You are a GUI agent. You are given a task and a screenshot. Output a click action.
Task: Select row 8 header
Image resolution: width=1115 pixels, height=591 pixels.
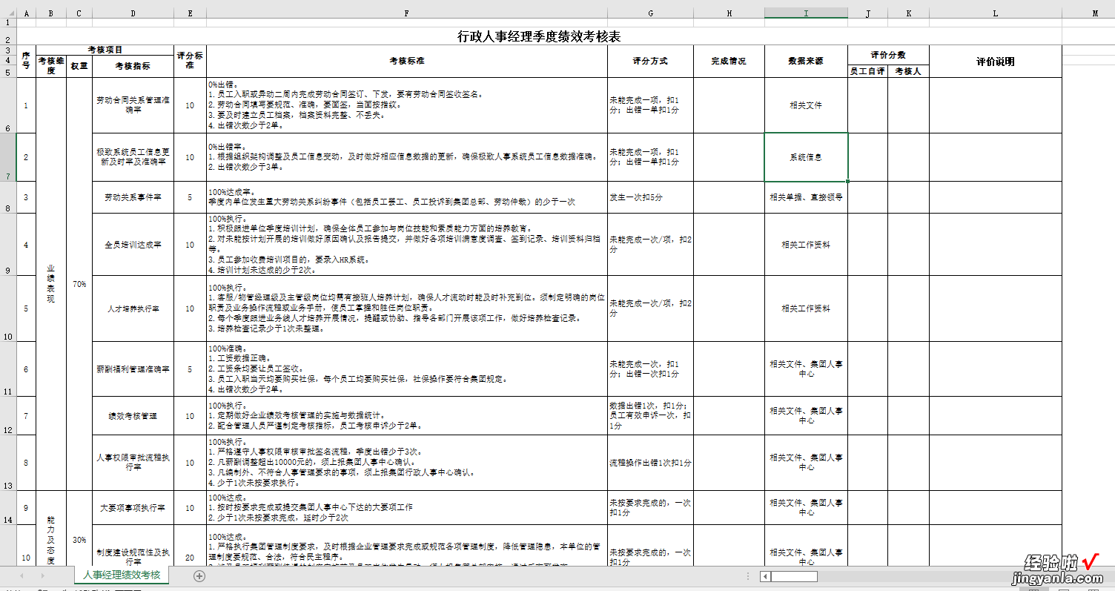(x=8, y=197)
